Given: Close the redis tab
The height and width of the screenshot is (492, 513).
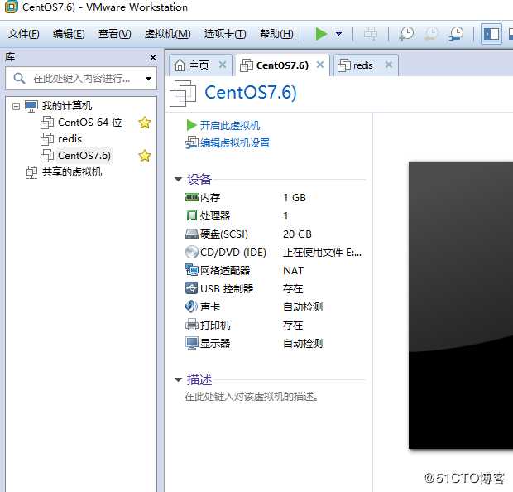Looking at the screenshot, I should [x=388, y=65].
